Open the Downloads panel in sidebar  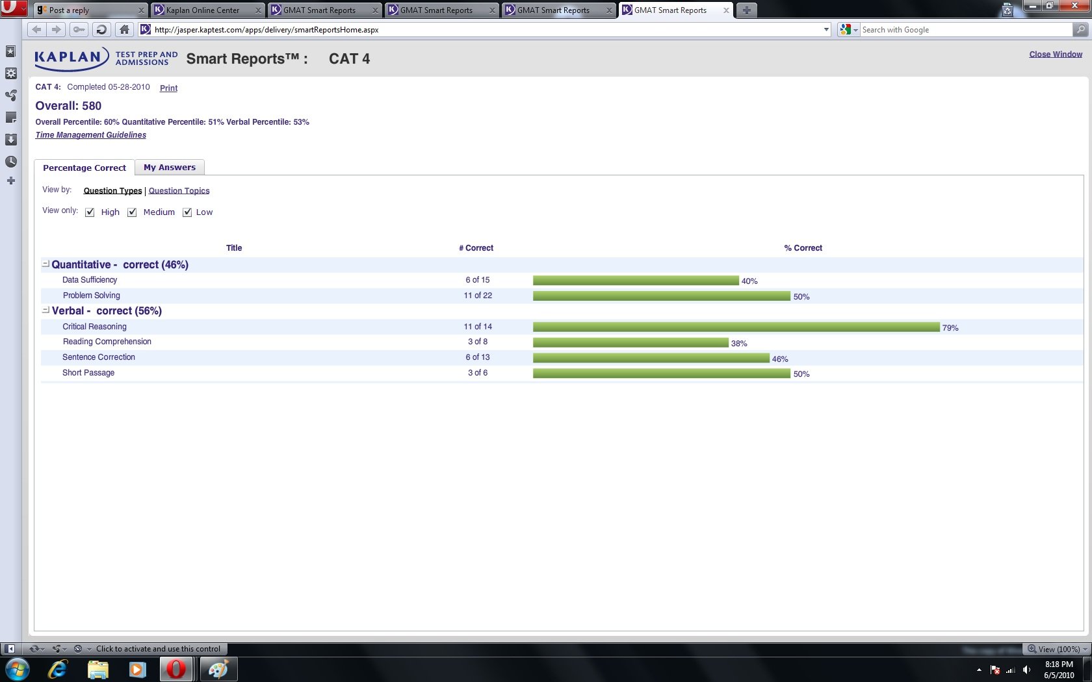11,140
